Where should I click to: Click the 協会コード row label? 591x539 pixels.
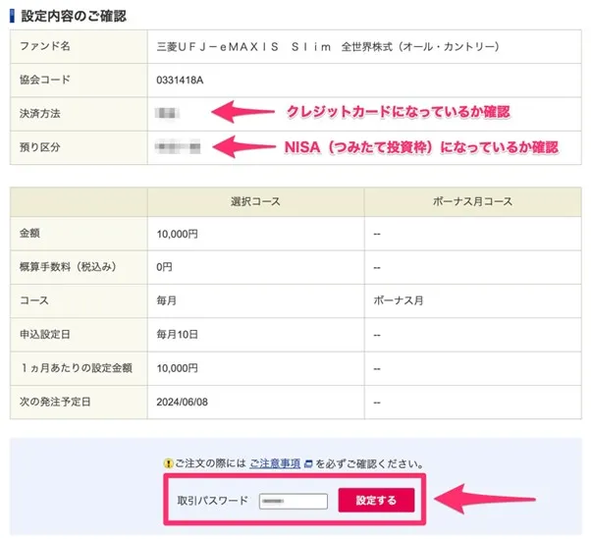click(45, 80)
